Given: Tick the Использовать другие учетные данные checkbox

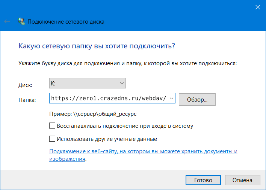Looking at the screenshot, I should point(52,139).
